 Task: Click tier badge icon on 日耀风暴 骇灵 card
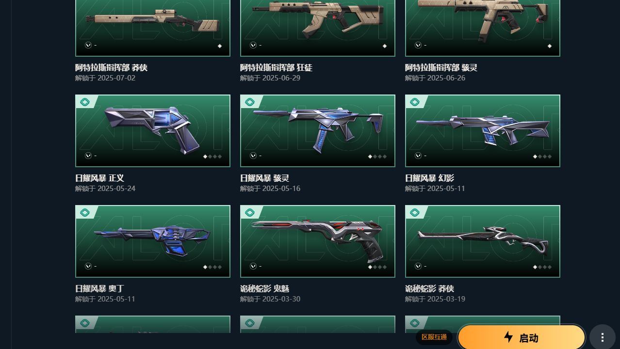point(250,102)
